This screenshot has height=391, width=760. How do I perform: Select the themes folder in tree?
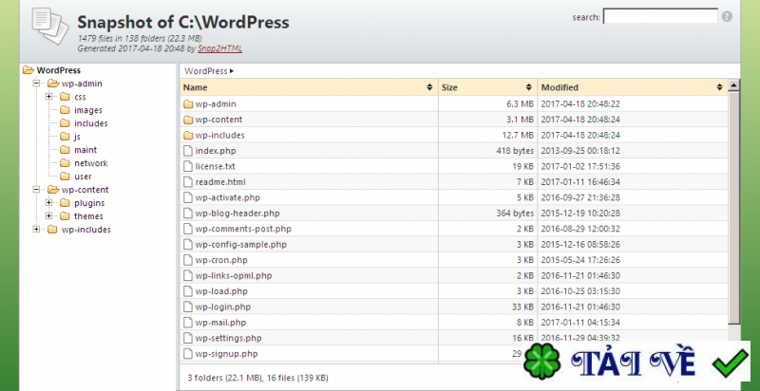point(88,215)
